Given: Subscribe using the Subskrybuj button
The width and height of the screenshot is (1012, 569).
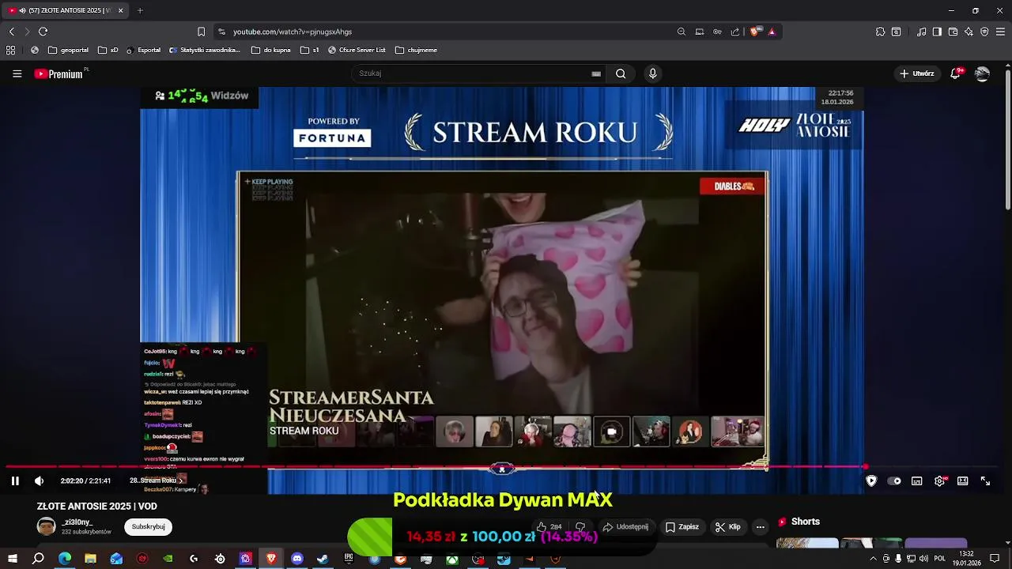Looking at the screenshot, I should pos(149,527).
